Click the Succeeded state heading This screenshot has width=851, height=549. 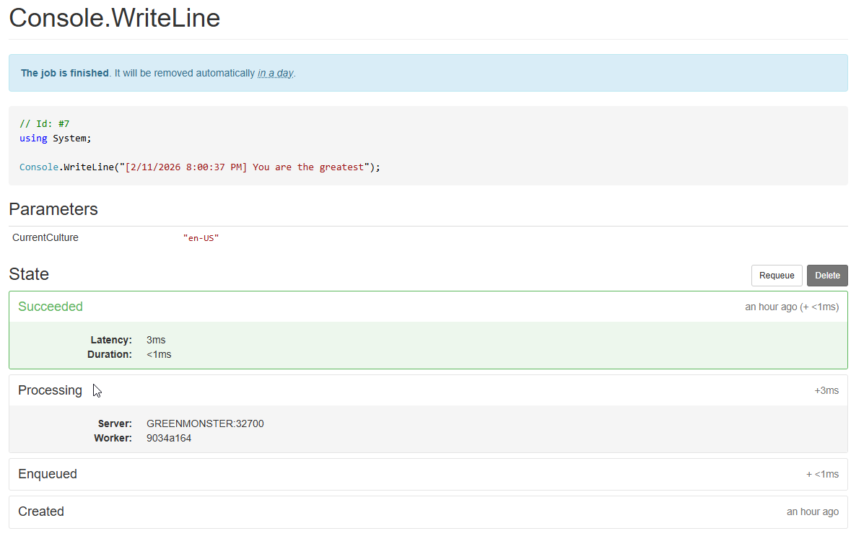51,307
